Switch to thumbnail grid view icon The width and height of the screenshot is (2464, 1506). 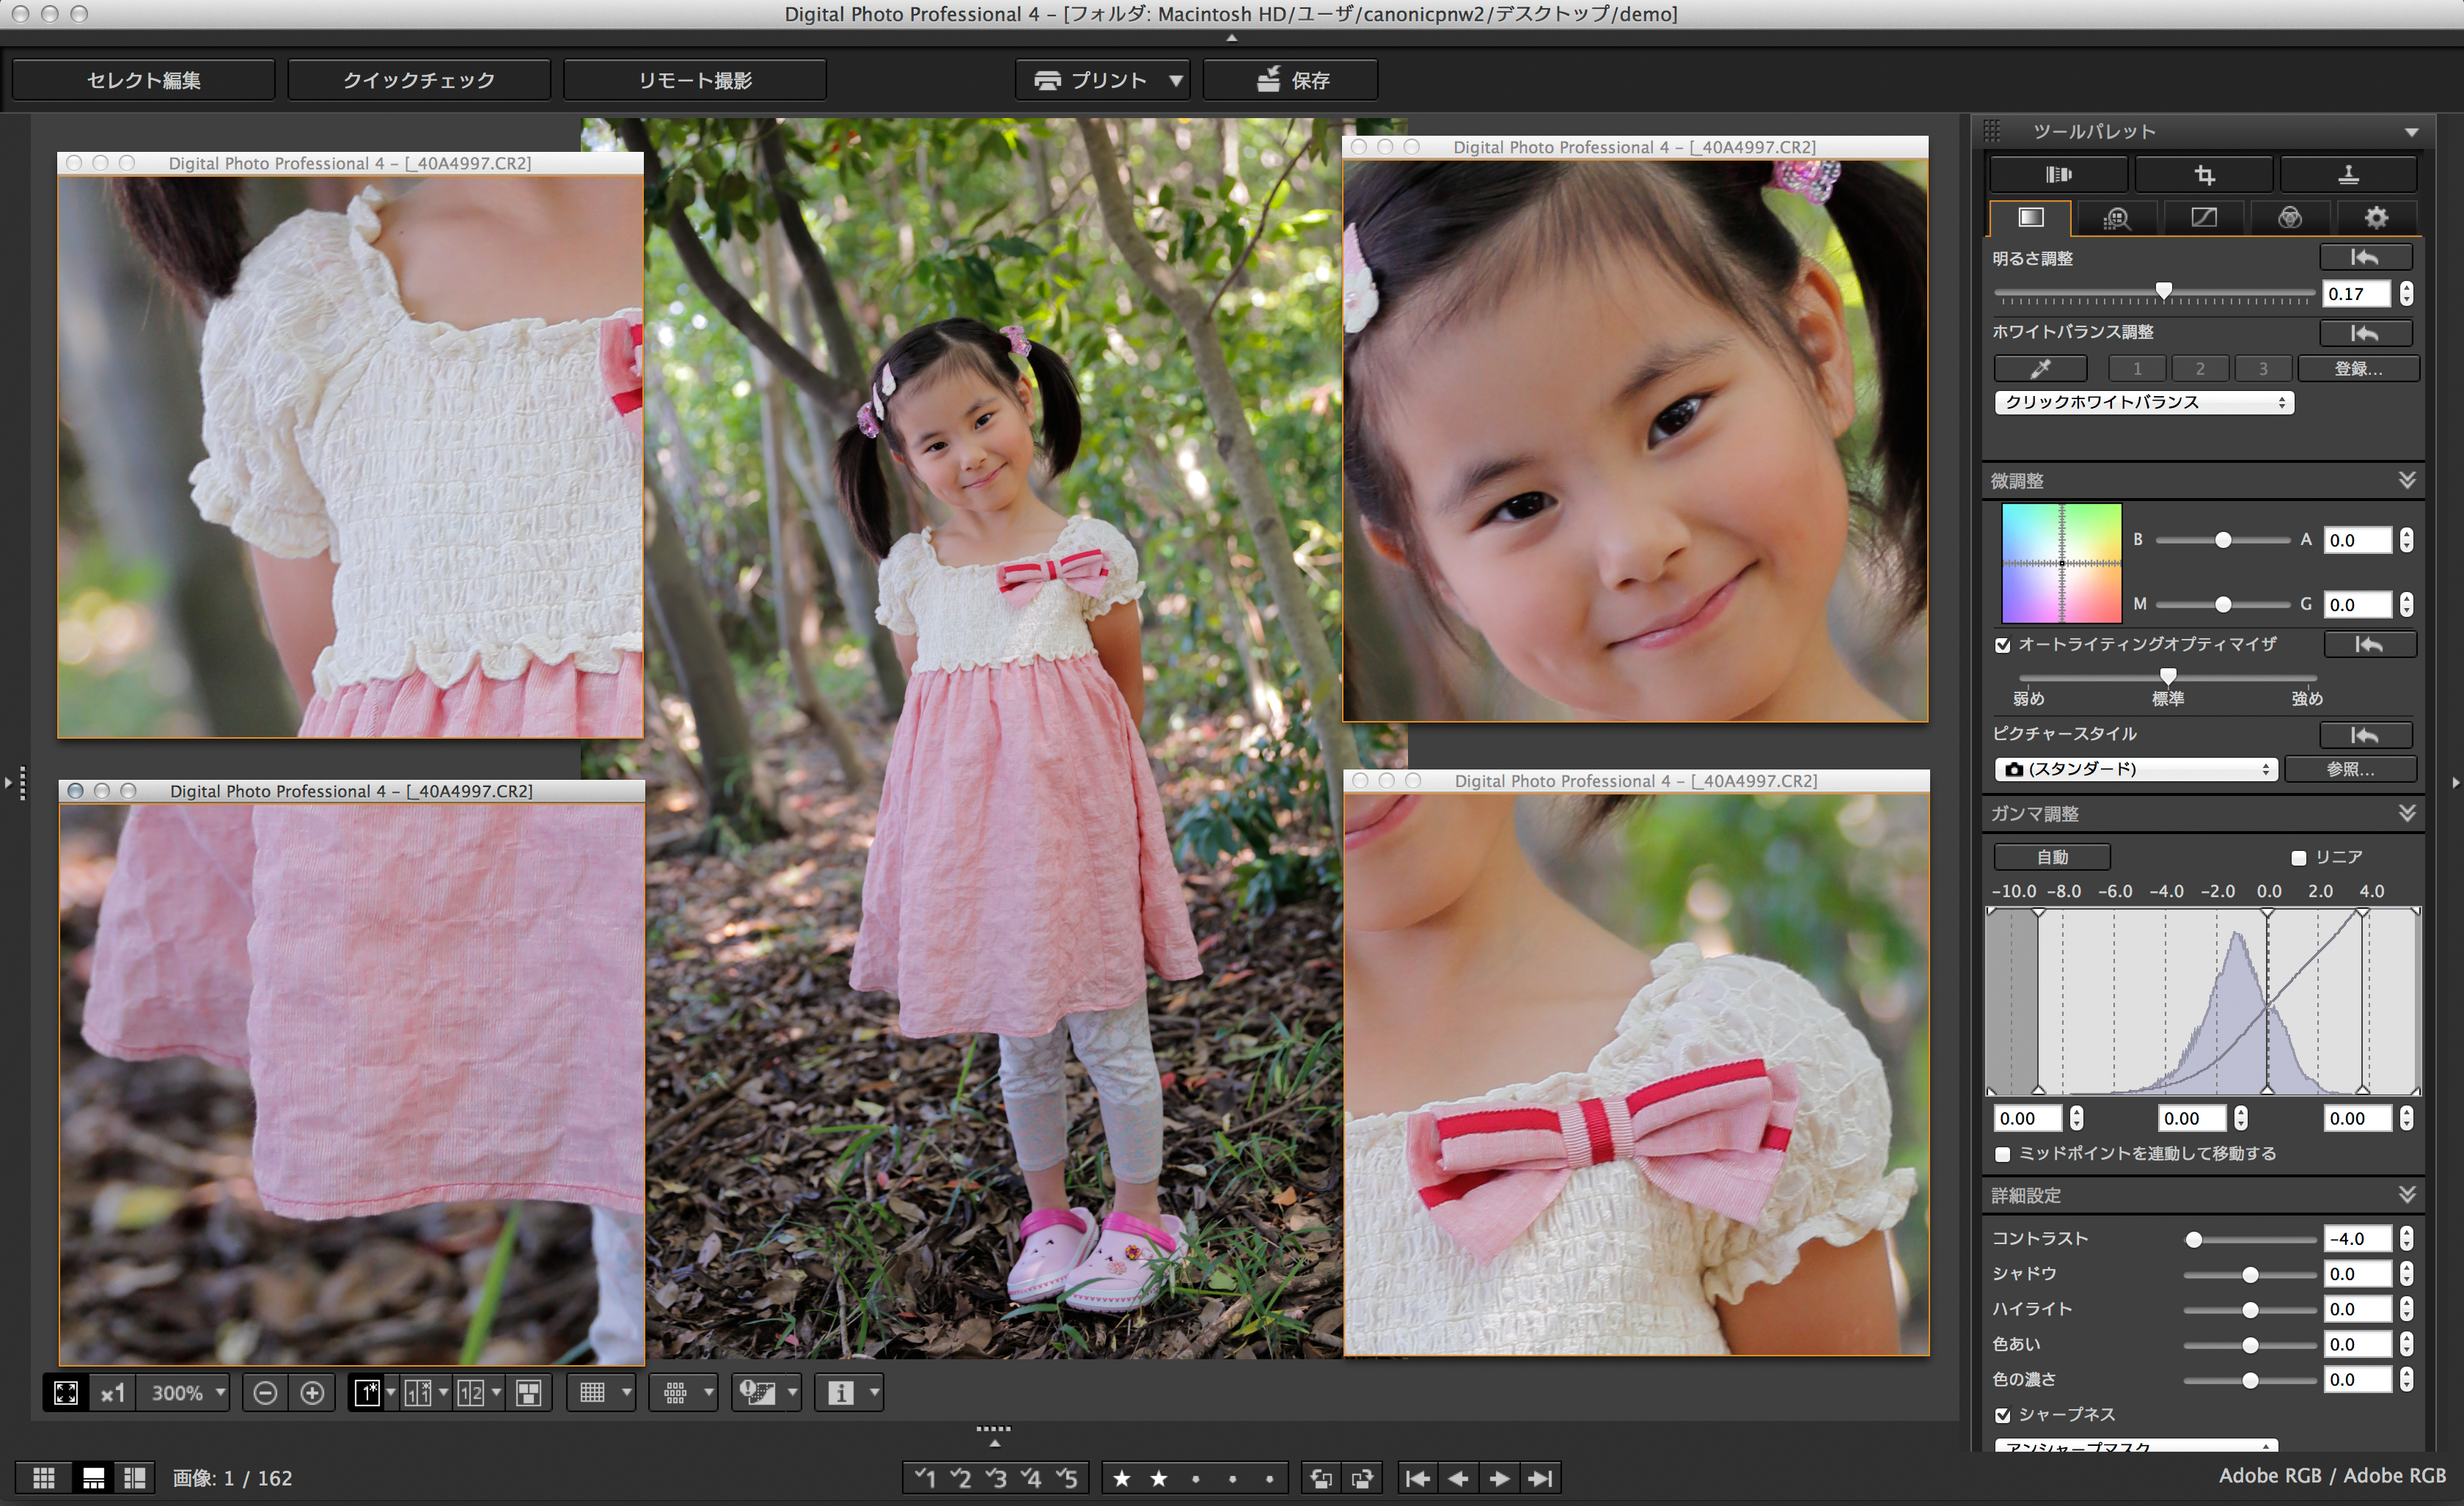[x=44, y=1478]
